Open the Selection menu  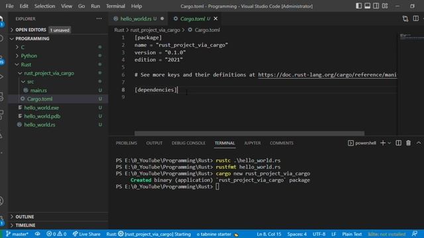[44, 6]
